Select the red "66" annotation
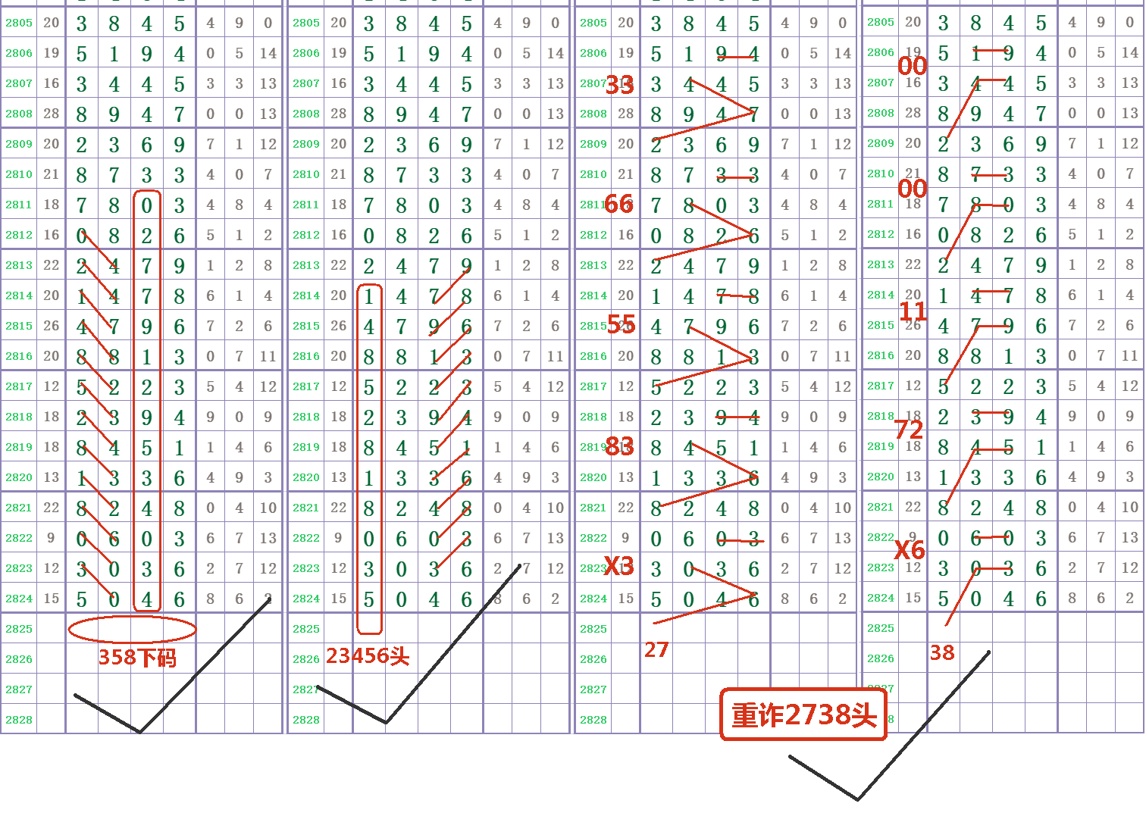Image resolution: width=1146 pixels, height=813 pixels. [618, 204]
